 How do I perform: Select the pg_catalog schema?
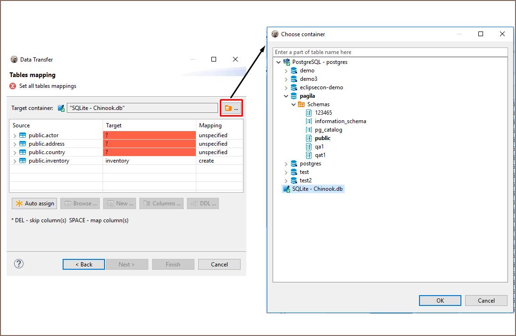[x=328, y=130]
